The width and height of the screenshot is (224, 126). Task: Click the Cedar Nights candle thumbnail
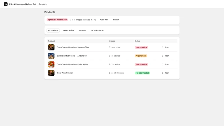pos(51,64)
